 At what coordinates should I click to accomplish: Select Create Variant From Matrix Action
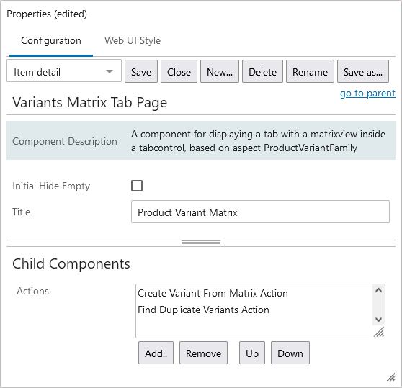point(213,293)
